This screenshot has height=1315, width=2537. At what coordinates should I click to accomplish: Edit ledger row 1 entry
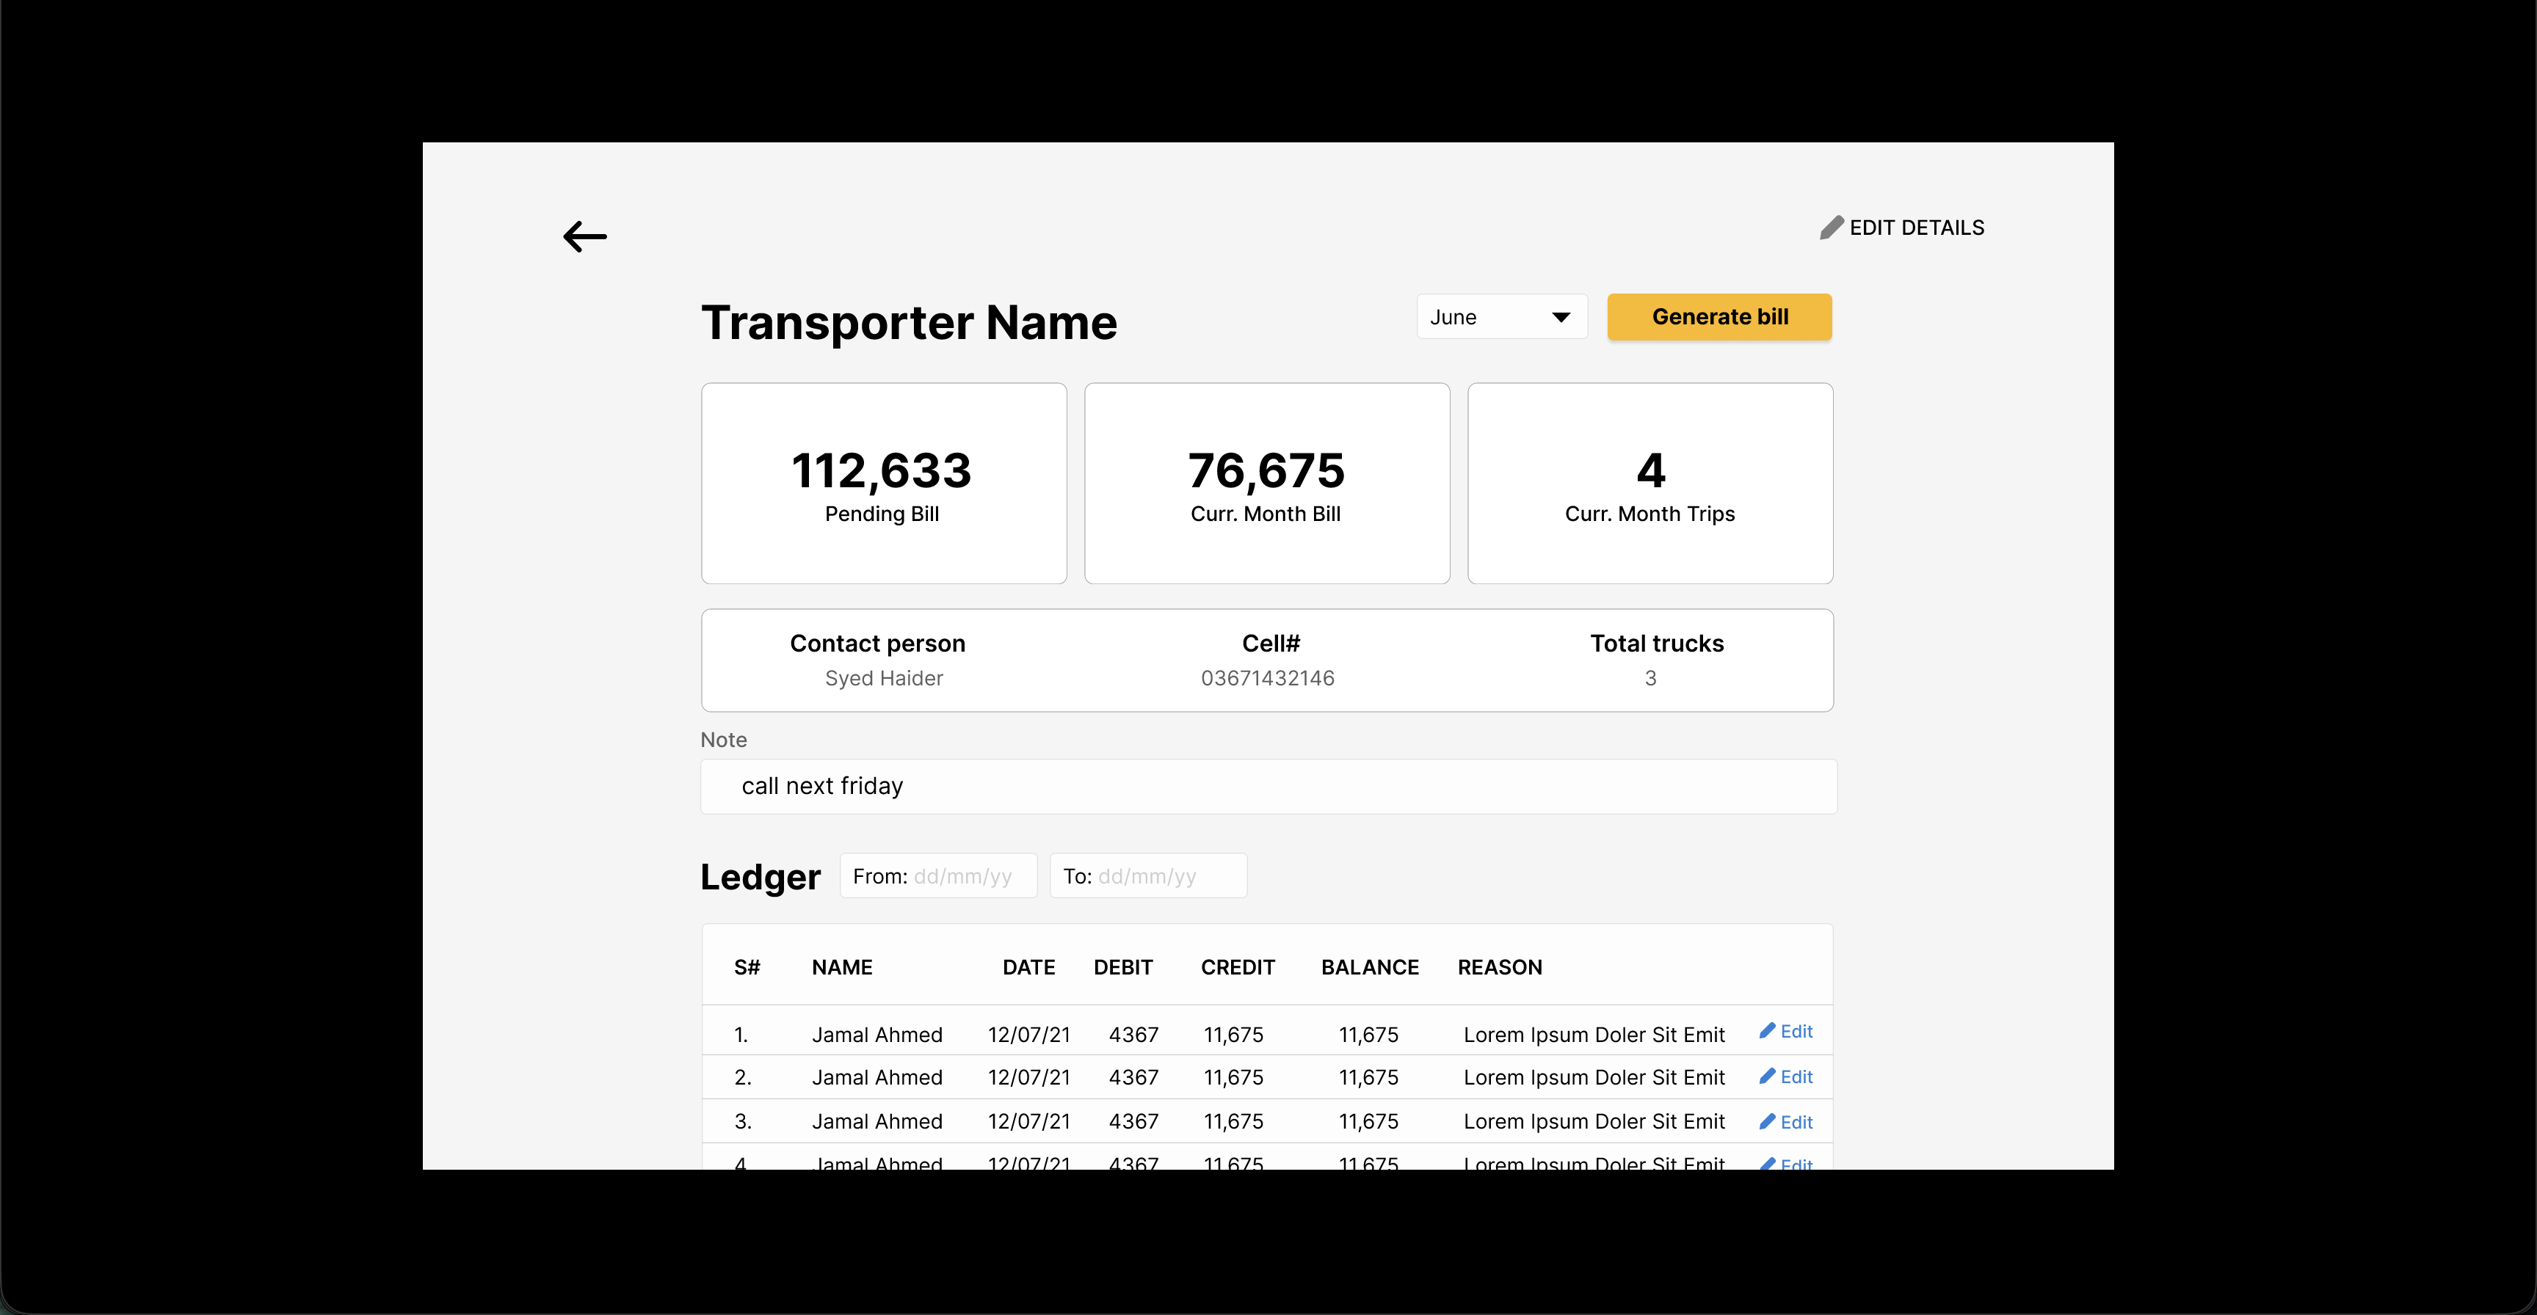1785,1032
